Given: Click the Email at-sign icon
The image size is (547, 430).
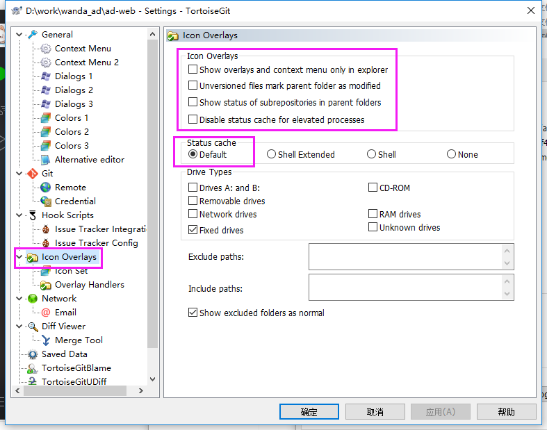Looking at the screenshot, I should [x=46, y=313].
